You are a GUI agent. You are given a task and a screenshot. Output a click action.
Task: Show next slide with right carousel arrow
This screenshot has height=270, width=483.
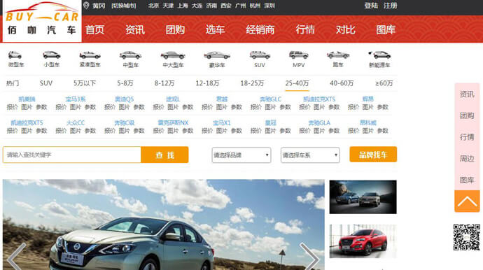click(310, 257)
